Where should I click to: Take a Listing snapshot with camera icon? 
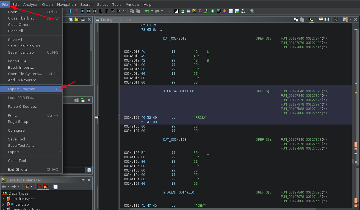tap(336, 20)
